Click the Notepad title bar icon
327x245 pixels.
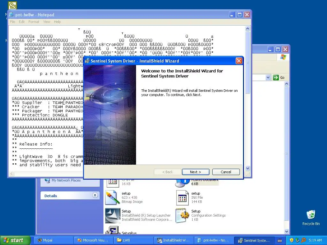point(11,15)
